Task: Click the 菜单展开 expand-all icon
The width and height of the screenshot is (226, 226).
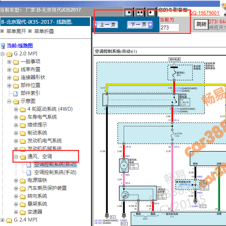Action: (x=2, y=31)
